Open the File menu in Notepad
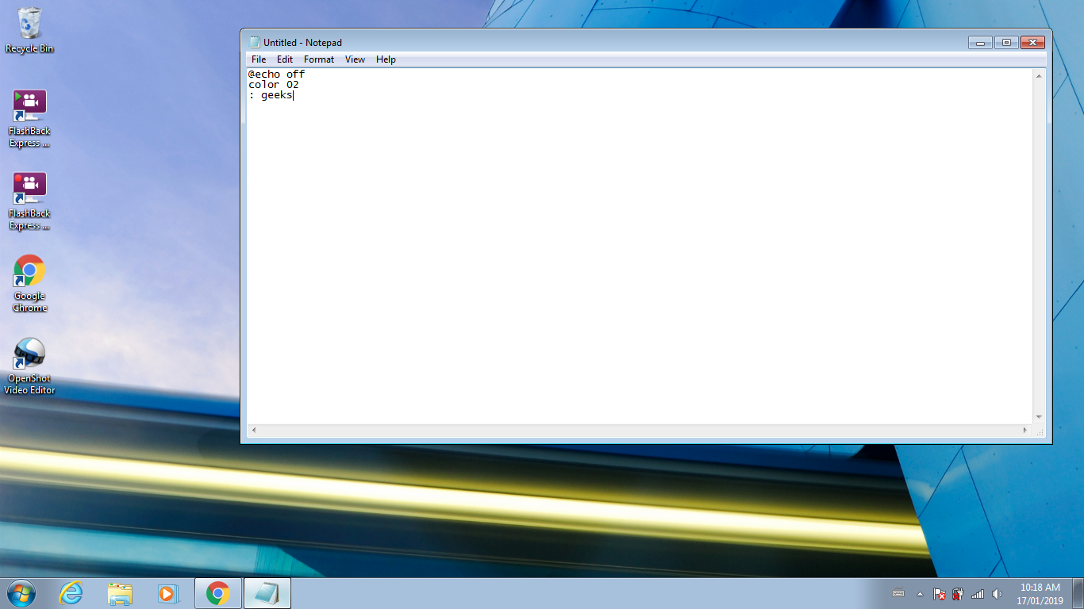This screenshot has width=1084, height=609. point(258,59)
